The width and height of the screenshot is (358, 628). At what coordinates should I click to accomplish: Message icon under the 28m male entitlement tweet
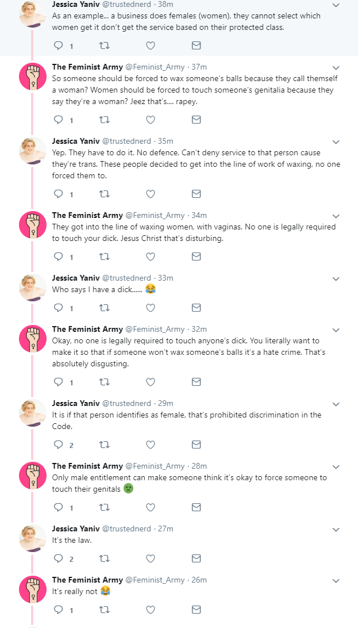pyautogui.click(x=196, y=507)
